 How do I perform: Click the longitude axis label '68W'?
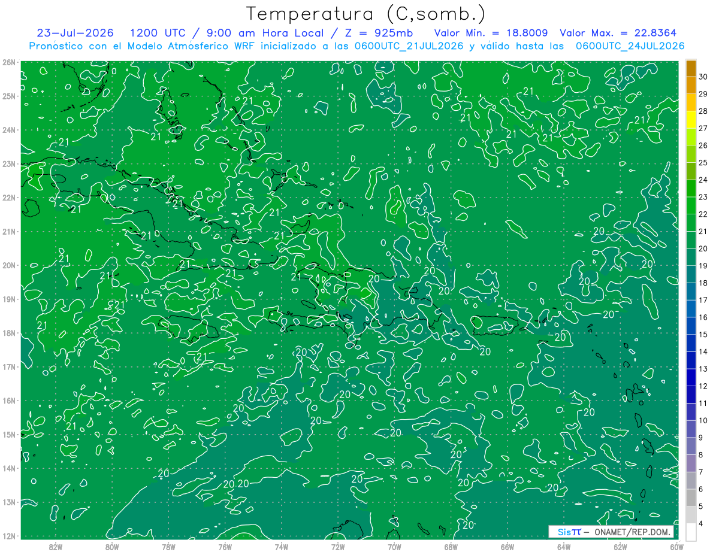451,547
